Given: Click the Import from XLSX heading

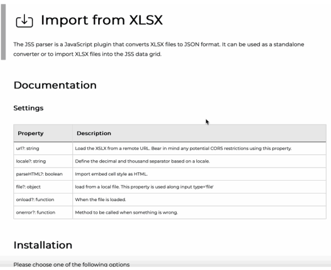Looking at the screenshot, I should tap(102, 20).
